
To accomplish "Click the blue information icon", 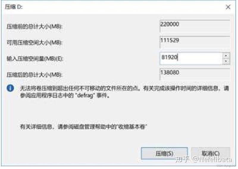I will click(10, 88).
